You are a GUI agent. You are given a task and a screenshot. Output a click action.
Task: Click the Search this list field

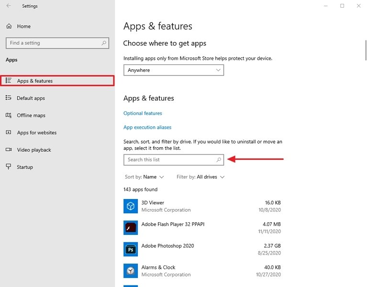pos(173,160)
